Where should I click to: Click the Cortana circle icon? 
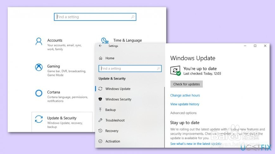39,93
